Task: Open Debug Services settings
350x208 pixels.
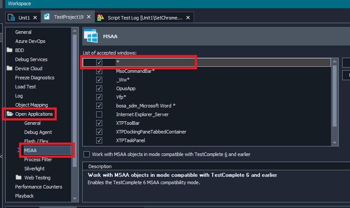Action: 31,59
